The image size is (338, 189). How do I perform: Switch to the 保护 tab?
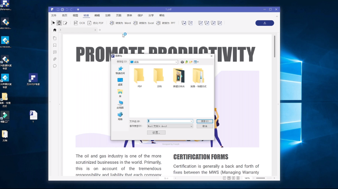tap(140, 15)
